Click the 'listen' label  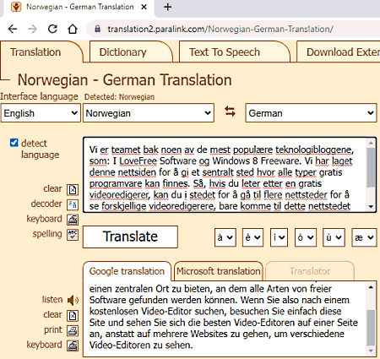click(52, 299)
